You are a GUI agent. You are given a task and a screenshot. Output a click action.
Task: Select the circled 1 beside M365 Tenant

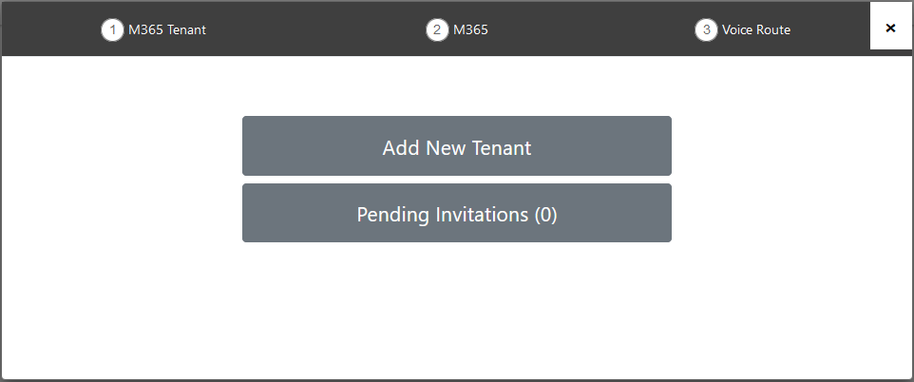coord(112,29)
